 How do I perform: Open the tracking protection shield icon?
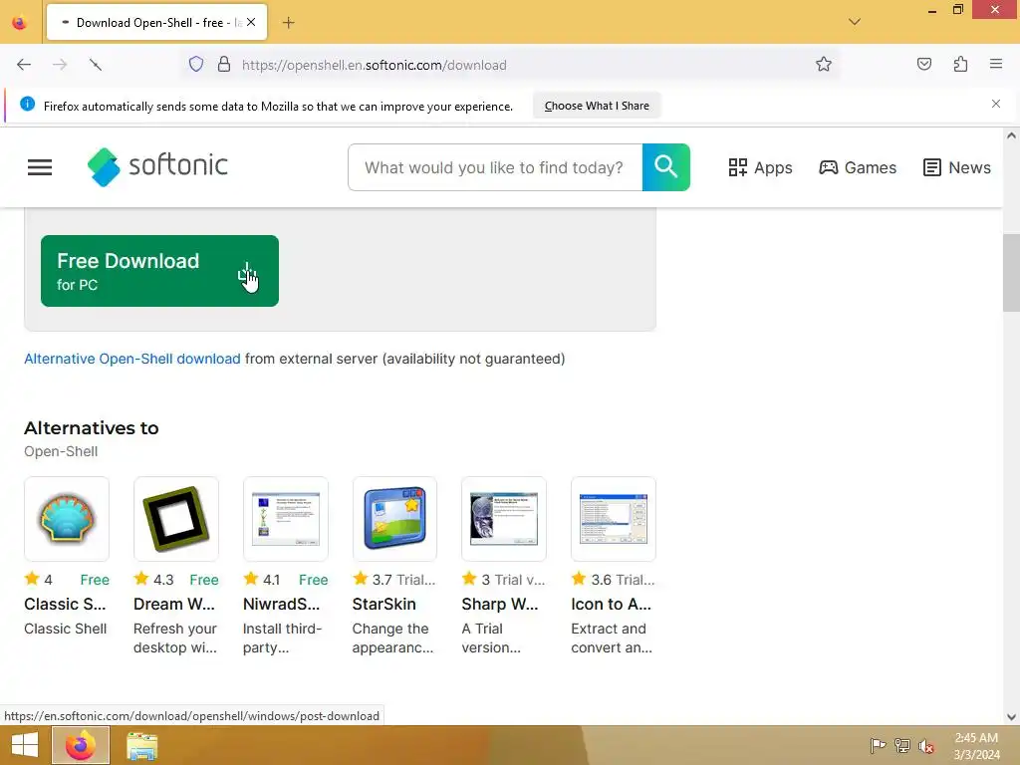pos(196,65)
